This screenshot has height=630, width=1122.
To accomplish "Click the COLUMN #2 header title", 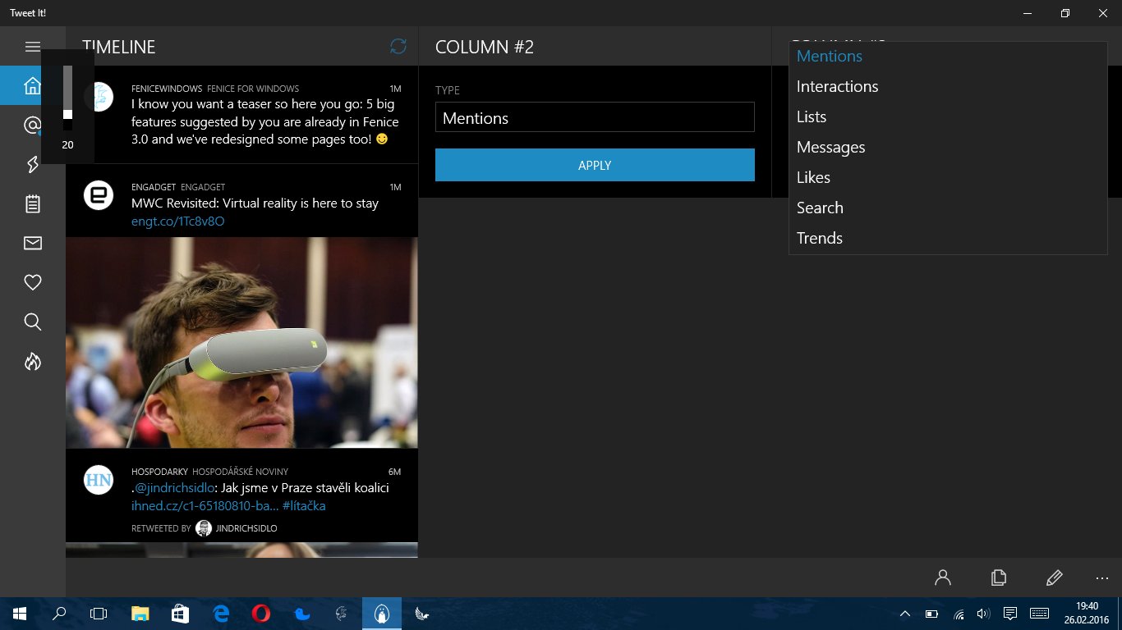I will (x=485, y=48).
